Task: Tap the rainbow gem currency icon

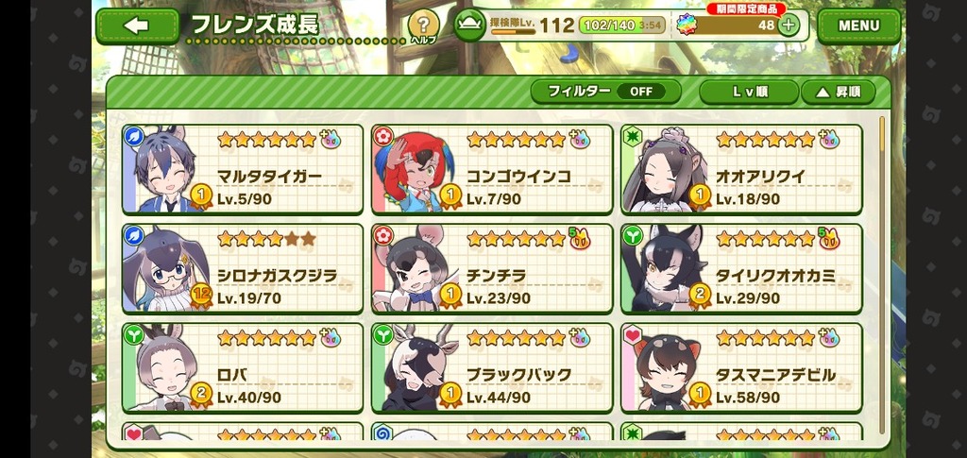Action: (686, 25)
